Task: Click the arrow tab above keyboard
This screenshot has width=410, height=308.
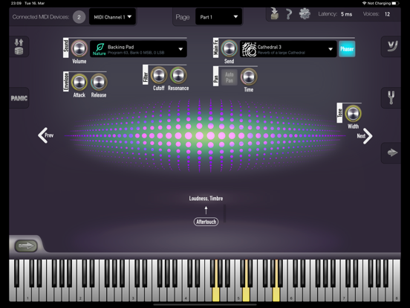Action: click(x=26, y=246)
